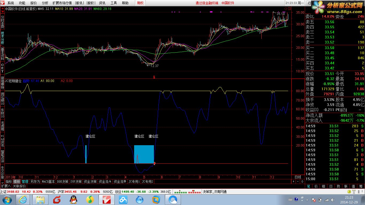This screenshot has height=205, width=365.
Task: Click the Windows Start orb
Action: (x=7, y=200)
